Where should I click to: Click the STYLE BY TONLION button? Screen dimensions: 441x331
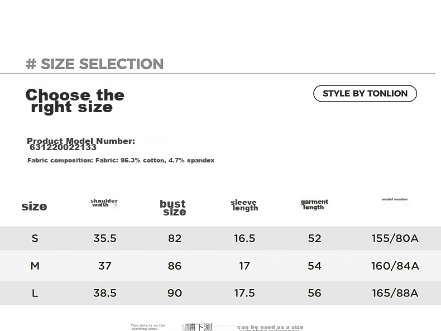[365, 93]
